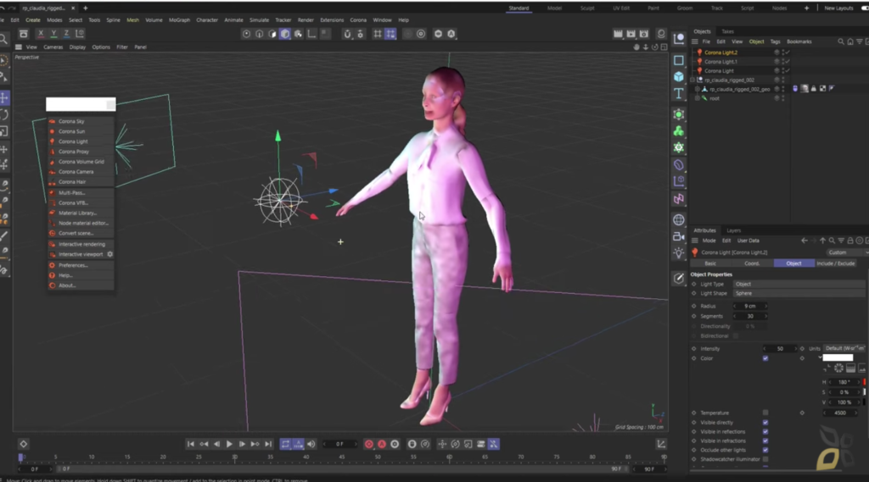The width and height of the screenshot is (869, 482).
Task: Click the Edit Render Settings icon
Action: coord(643,34)
